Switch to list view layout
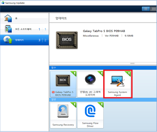Image resolution: width=157 pixels, height=132 pixels. point(146,9)
